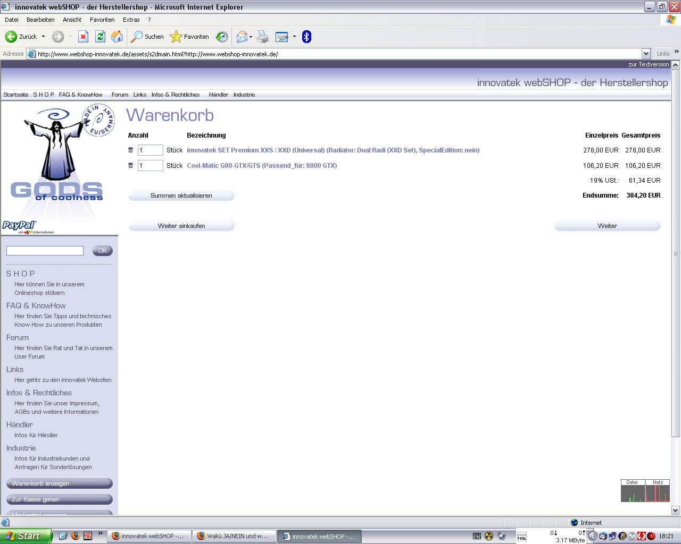681x544 pixels.
Task: Click quantity field for innovatek SET Premium
Action: point(150,150)
